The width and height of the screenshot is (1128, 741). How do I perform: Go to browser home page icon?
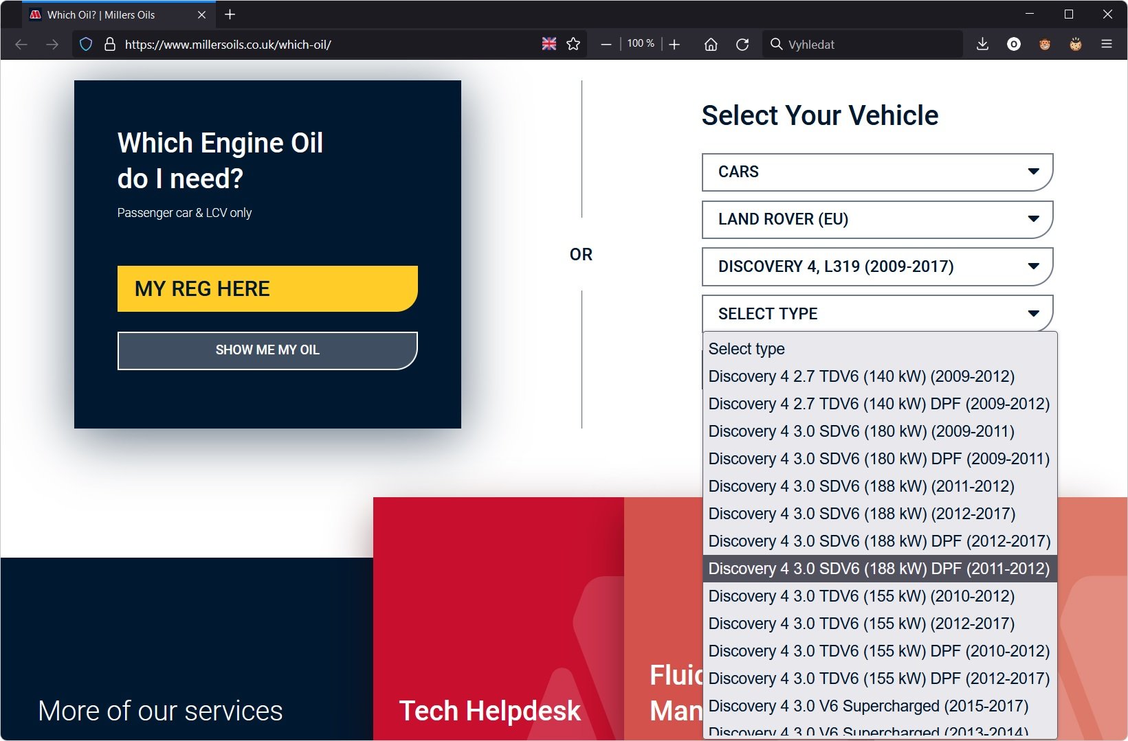tap(711, 44)
